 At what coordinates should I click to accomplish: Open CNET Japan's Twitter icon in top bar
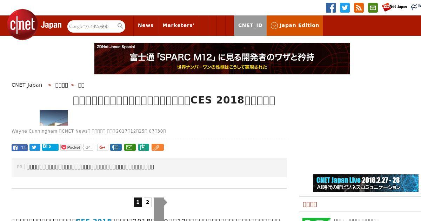point(345,8)
